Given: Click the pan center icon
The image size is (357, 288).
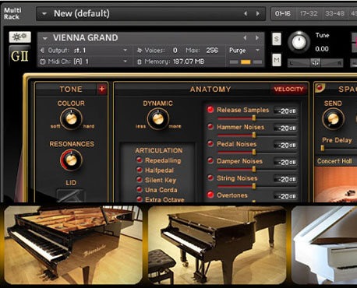Looking at the screenshot, I should point(315,63).
